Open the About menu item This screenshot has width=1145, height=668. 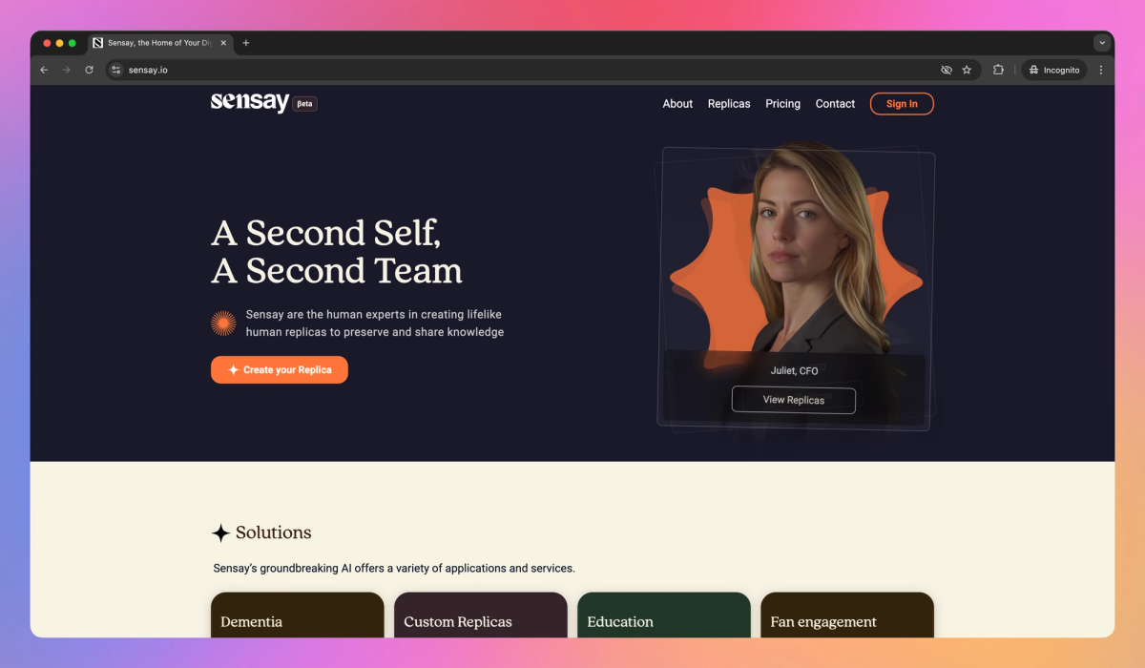pos(677,104)
